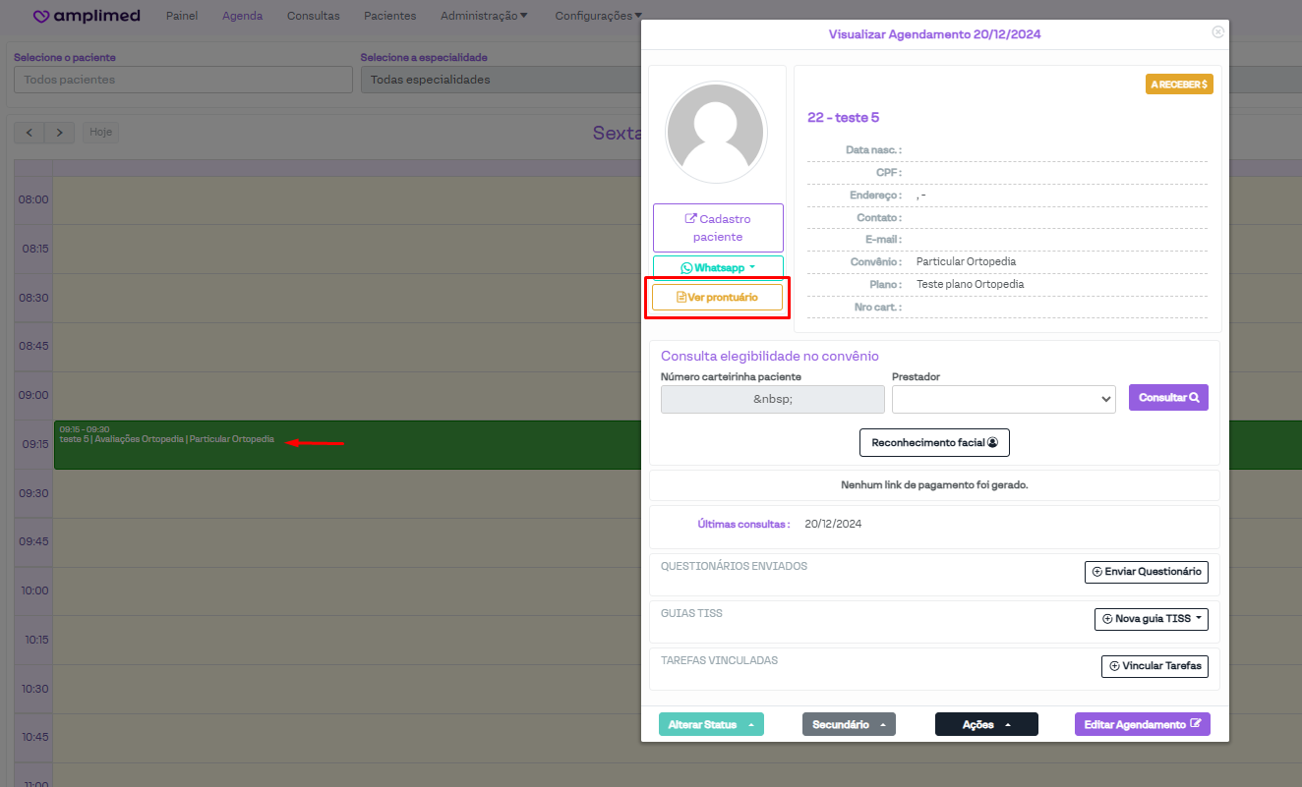
Task: Open the Administração menu
Action: point(484,16)
